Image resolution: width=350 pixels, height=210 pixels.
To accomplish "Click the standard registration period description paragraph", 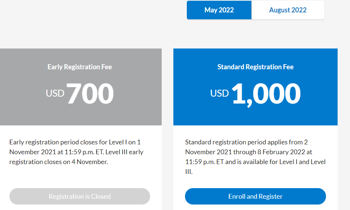I will (255, 157).
